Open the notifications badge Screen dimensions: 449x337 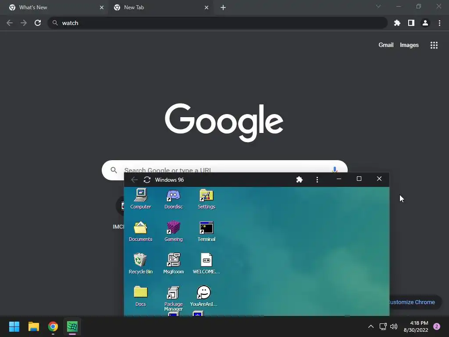437,326
